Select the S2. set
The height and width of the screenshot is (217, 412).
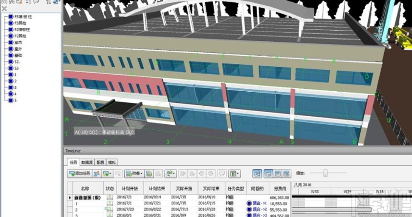pos(17,62)
